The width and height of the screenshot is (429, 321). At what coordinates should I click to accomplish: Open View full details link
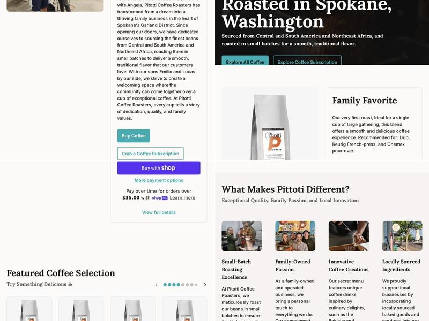click(x=159, y=212)
